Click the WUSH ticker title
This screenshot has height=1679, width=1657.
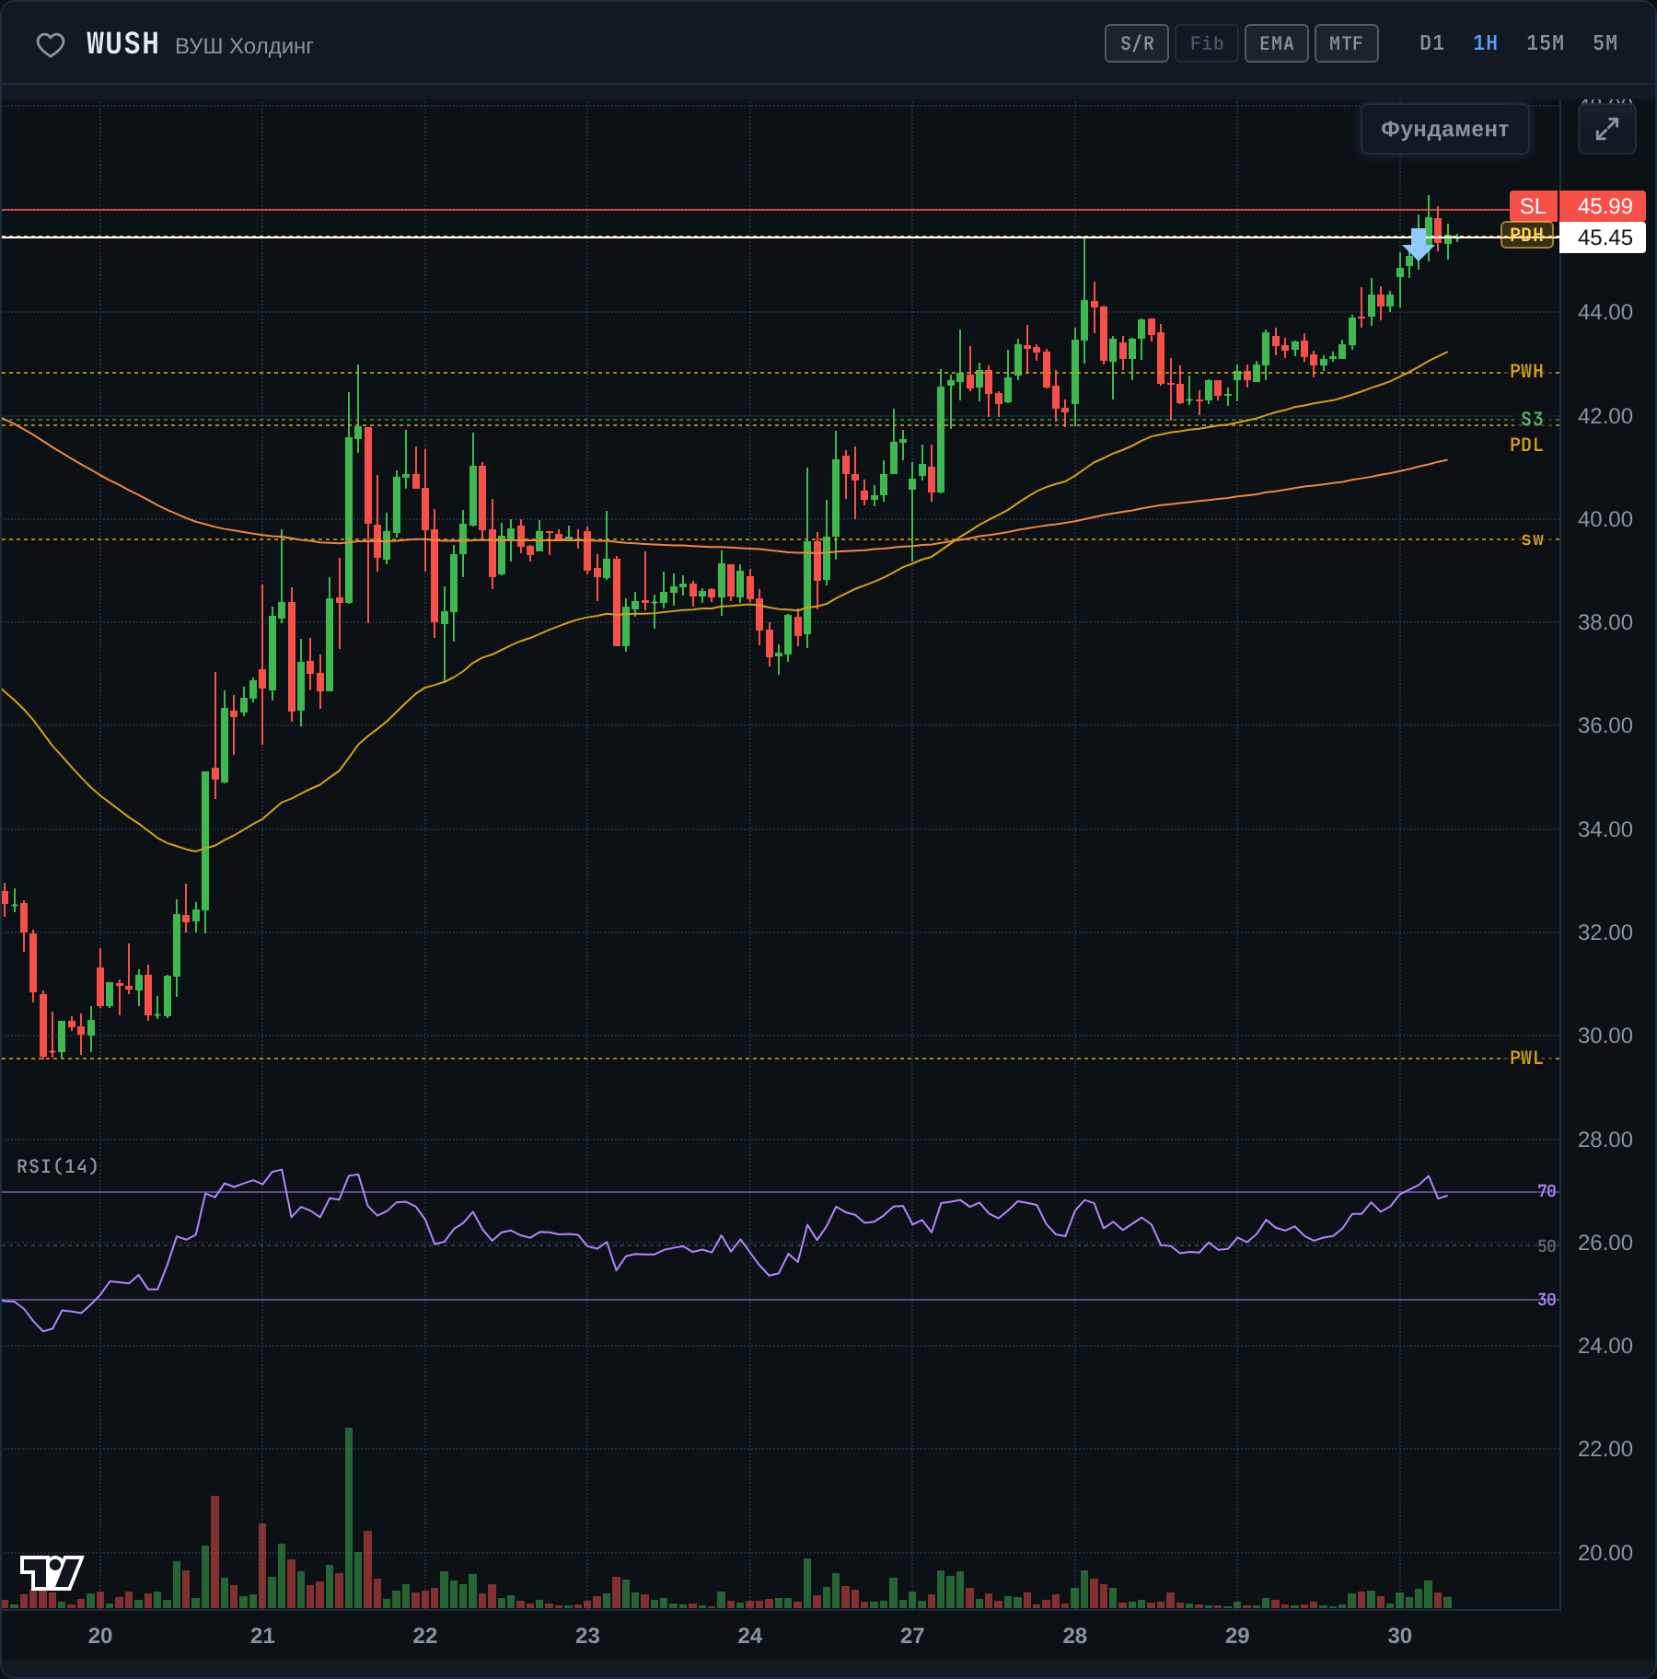click(x=123, y=44)
